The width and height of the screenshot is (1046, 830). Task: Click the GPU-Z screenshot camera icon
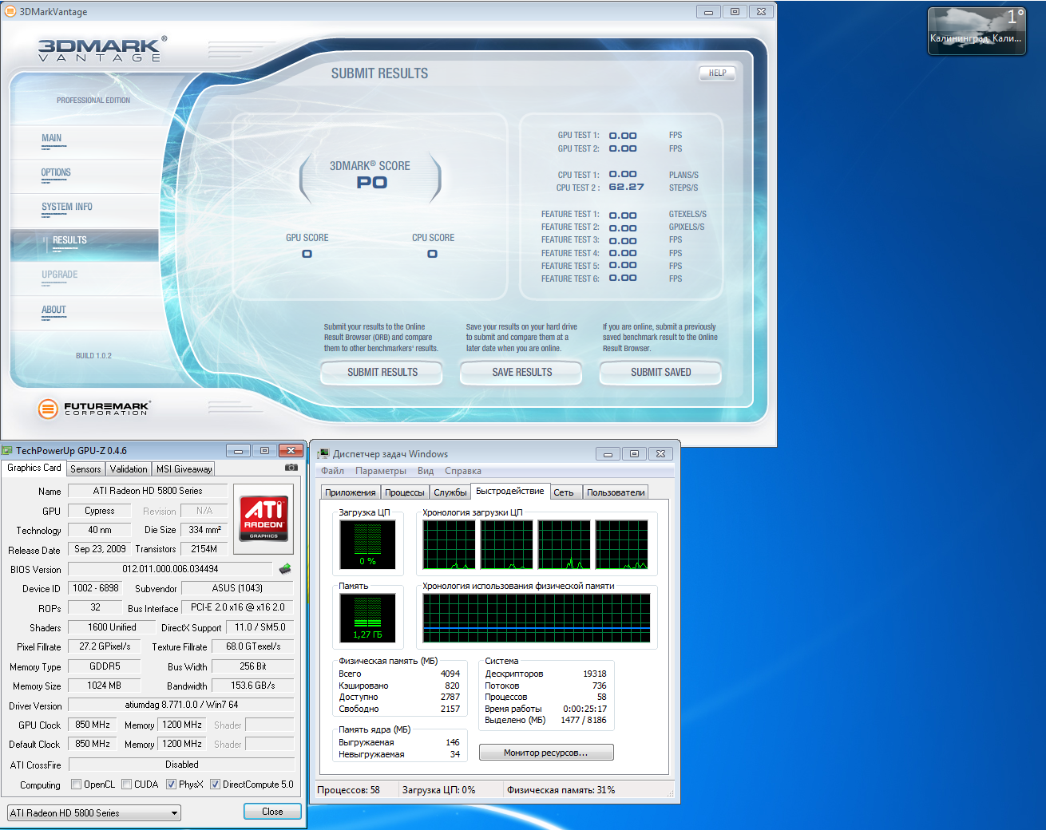point(291,468)
